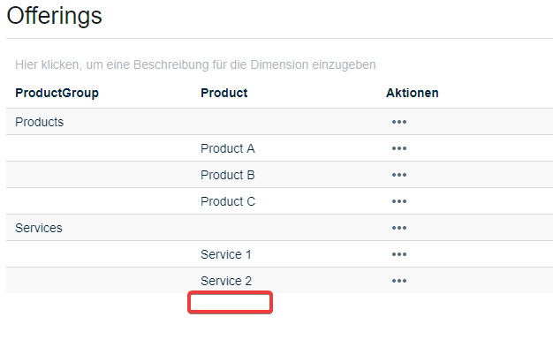Image resolution: width=553 pixels, height=347 pixels.
Task: Select the Service 2 entry
Action: (226, 281)
